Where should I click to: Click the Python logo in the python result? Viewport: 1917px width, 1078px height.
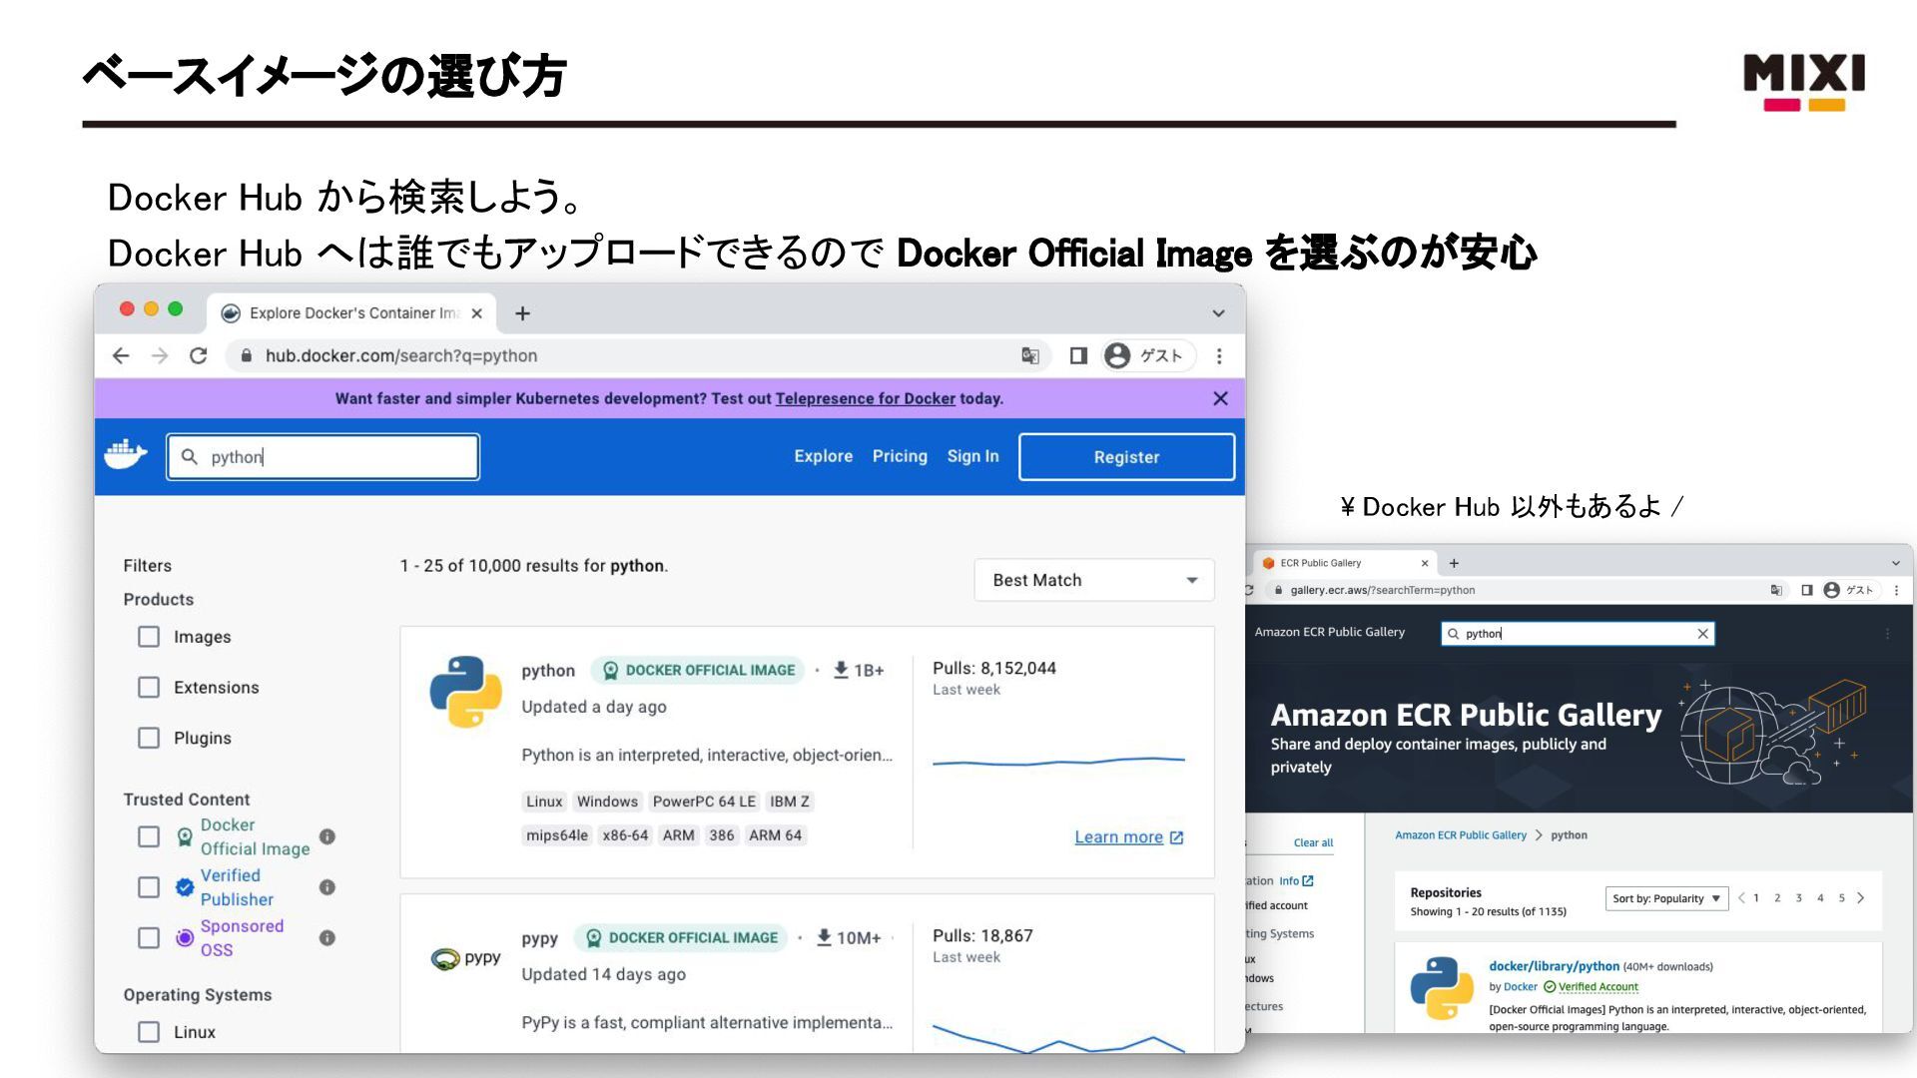pos(465,692)
